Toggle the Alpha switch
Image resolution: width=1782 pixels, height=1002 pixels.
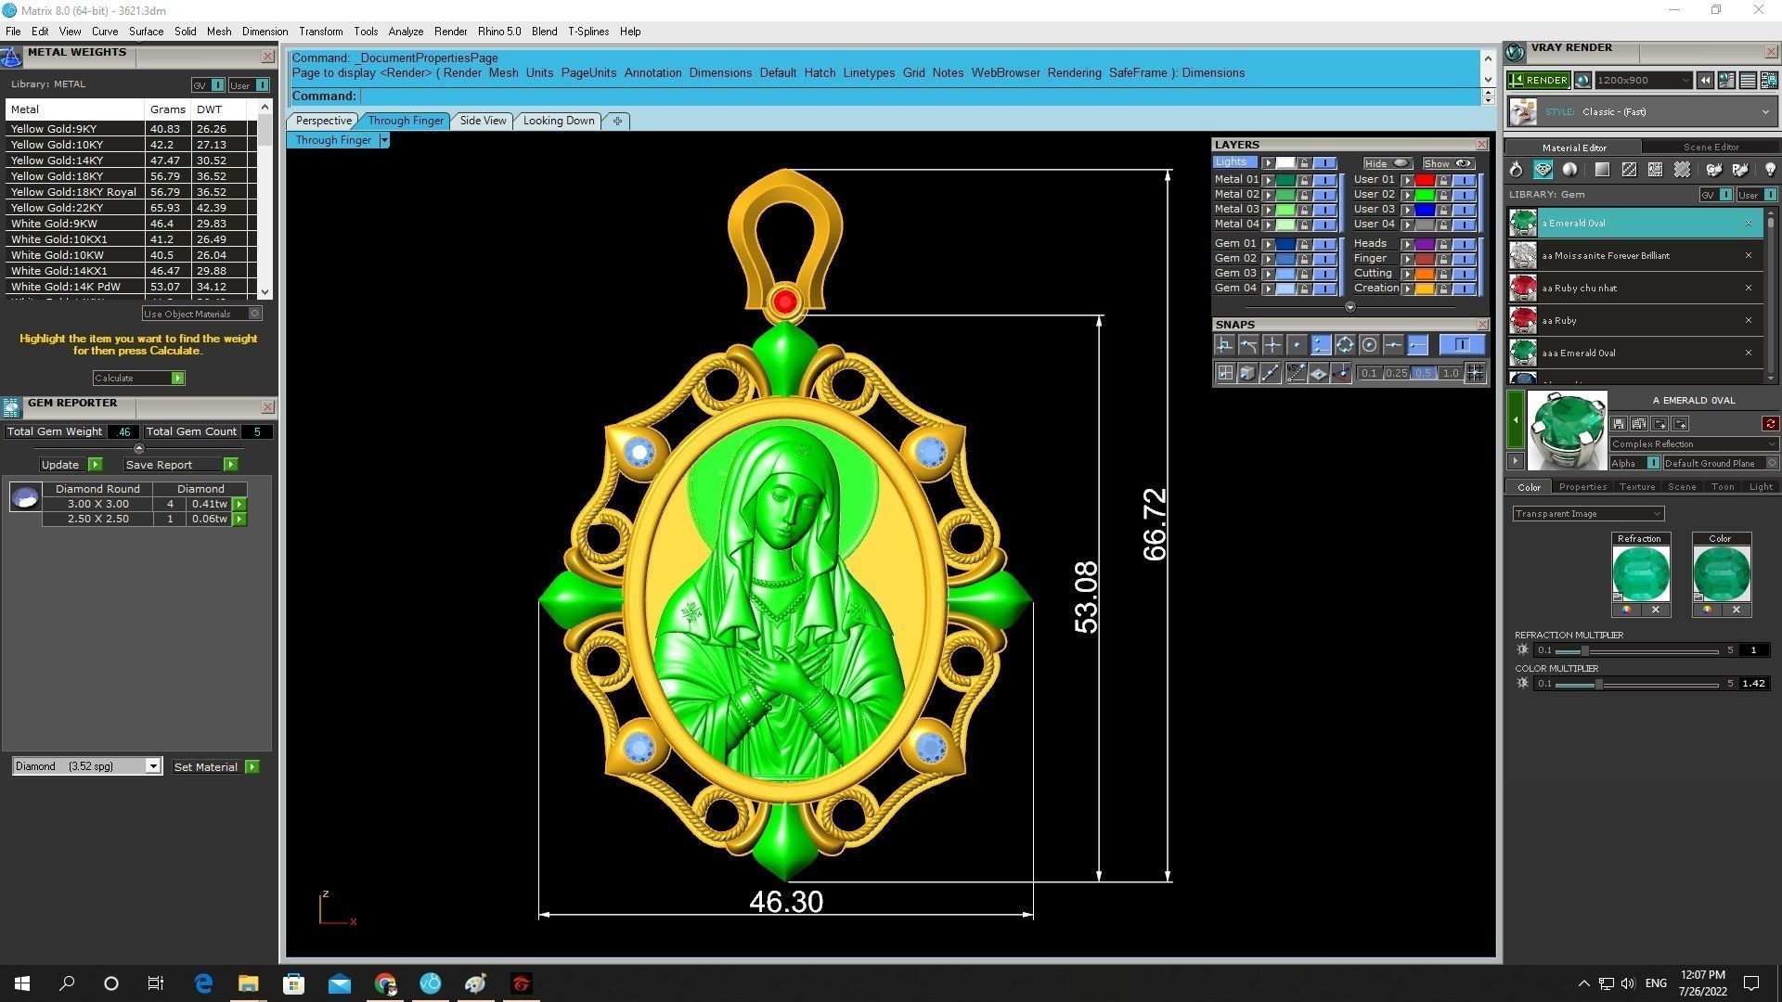[x=1653, y=463]
